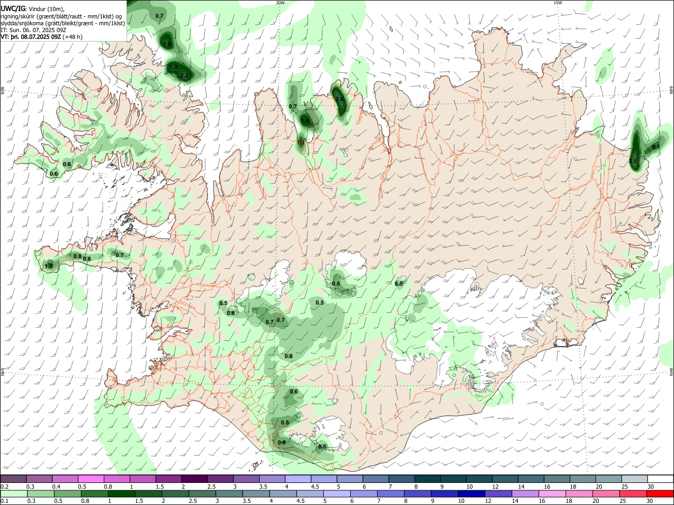The height and width of the screenshot is (505, 674).
Task: Click the 'UWC/IG: Vindur (10m)' title line
Action: (x=33, y=9)
